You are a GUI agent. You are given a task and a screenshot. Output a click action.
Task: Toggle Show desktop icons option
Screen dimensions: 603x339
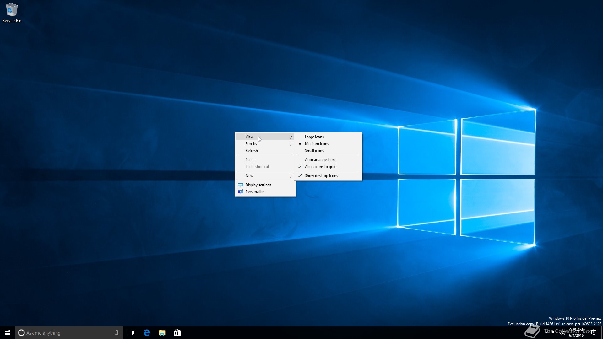point(321,175)
